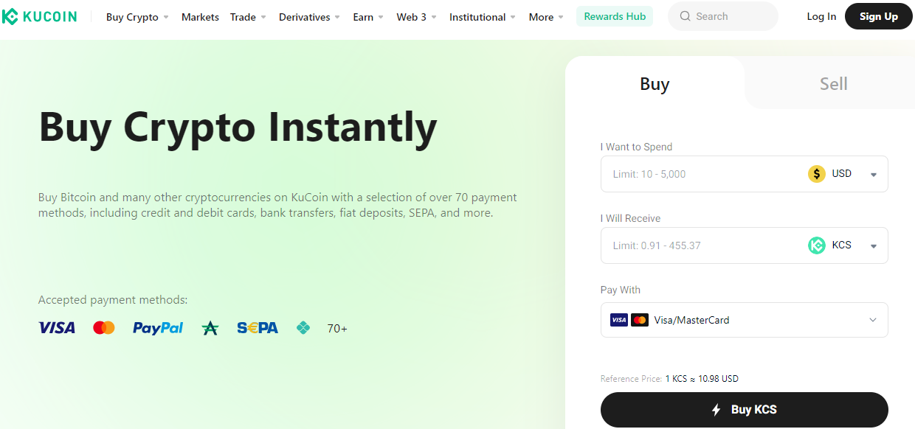This screenshot has width=915, height=429.
Task: Click the PayPal logo
Action: coord(158,328)
